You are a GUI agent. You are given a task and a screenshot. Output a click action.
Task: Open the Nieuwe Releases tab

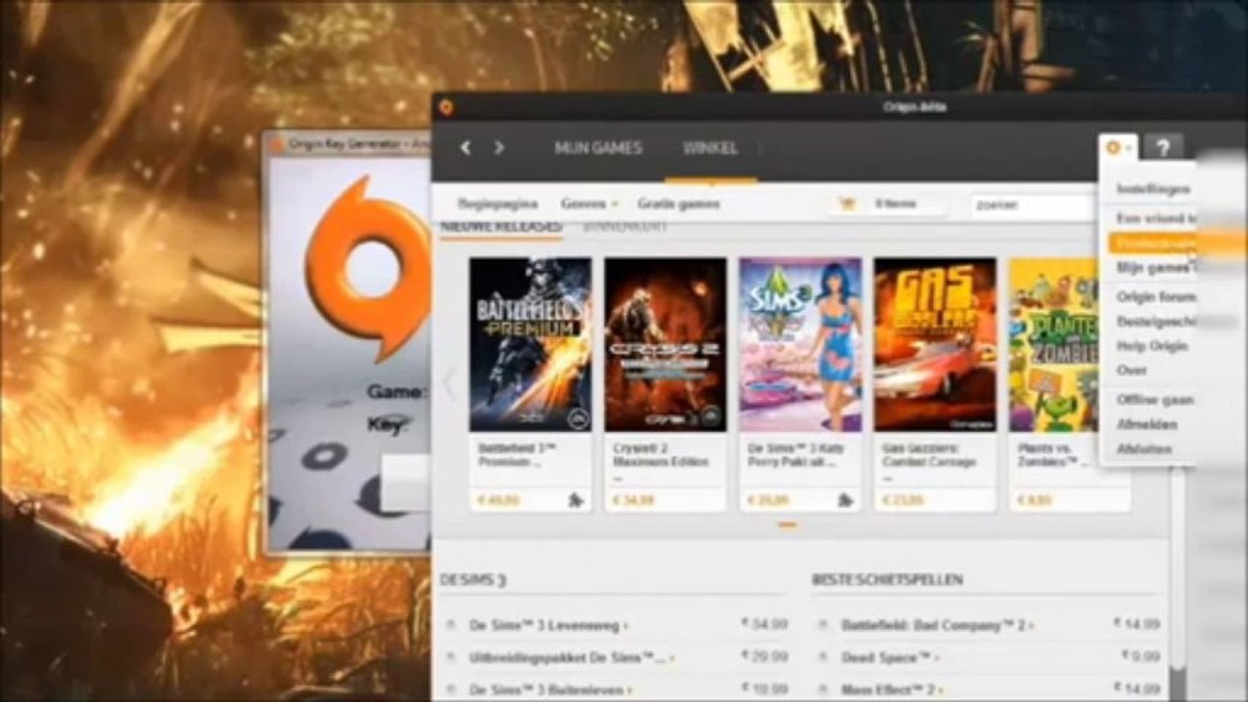(x=501, y=226)
